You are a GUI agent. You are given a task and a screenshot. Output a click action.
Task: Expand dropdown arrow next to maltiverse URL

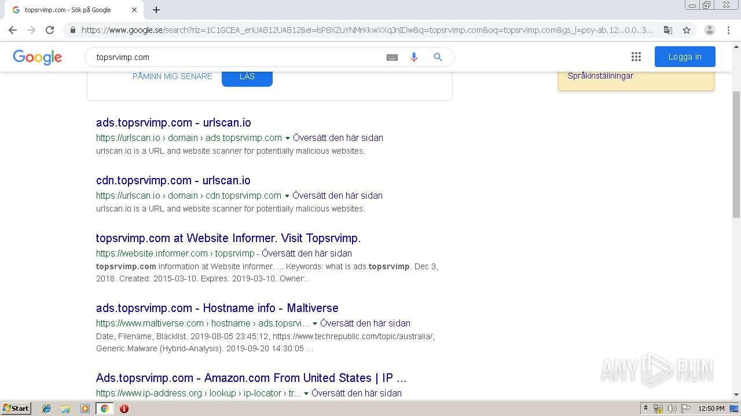click(x=314, y=324)
